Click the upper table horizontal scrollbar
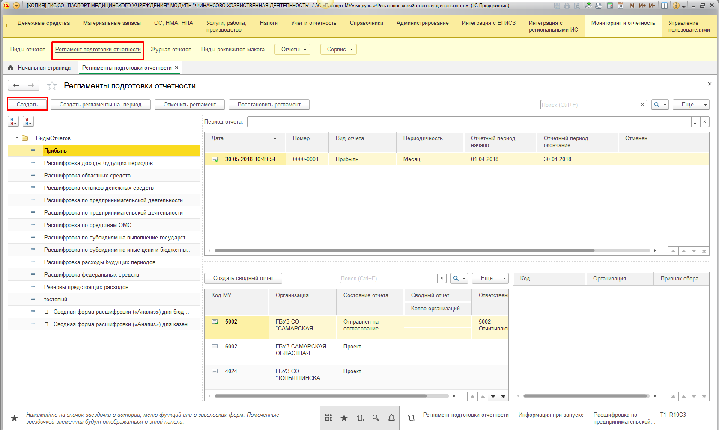The width and height of the screenshot is (719, 430). pos(404,250)
